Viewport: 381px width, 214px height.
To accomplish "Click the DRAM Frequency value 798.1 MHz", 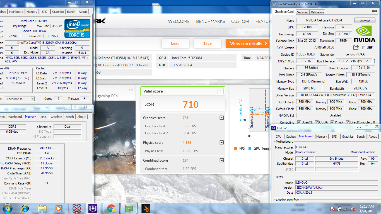I will [x=47, y=149].
